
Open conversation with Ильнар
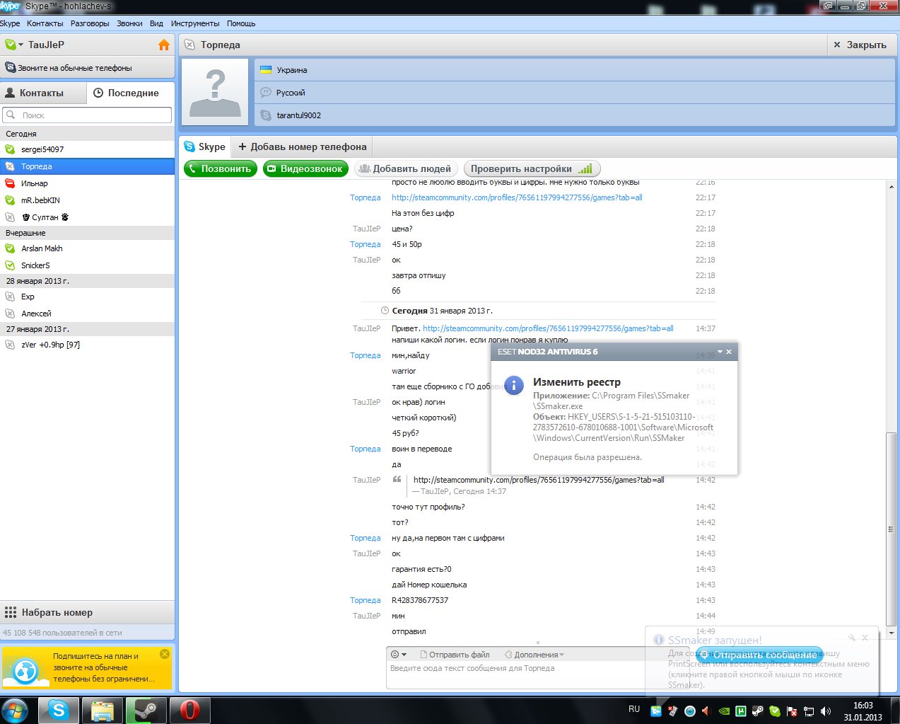[x=88, y=183]
